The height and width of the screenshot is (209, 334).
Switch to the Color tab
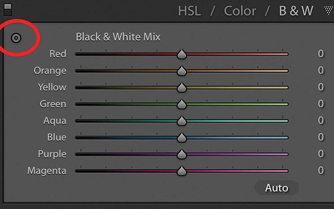(x=240, y=11)
